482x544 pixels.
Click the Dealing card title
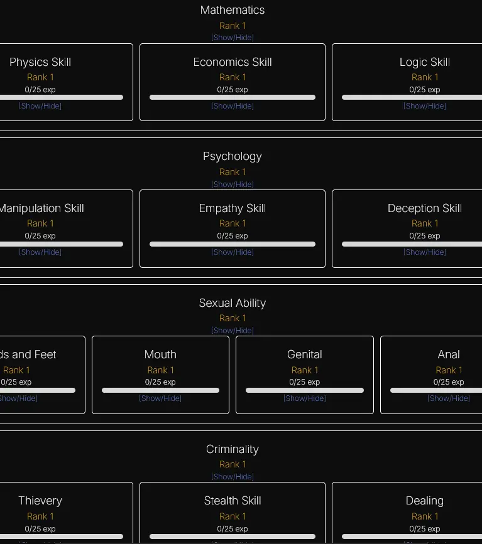click(424, 501)
